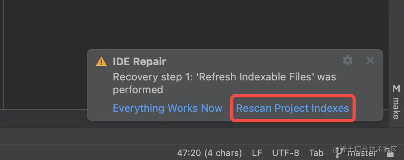Open the master branch popup
The width and height of the screenshot is (404, 160).
tap(362, 153)
